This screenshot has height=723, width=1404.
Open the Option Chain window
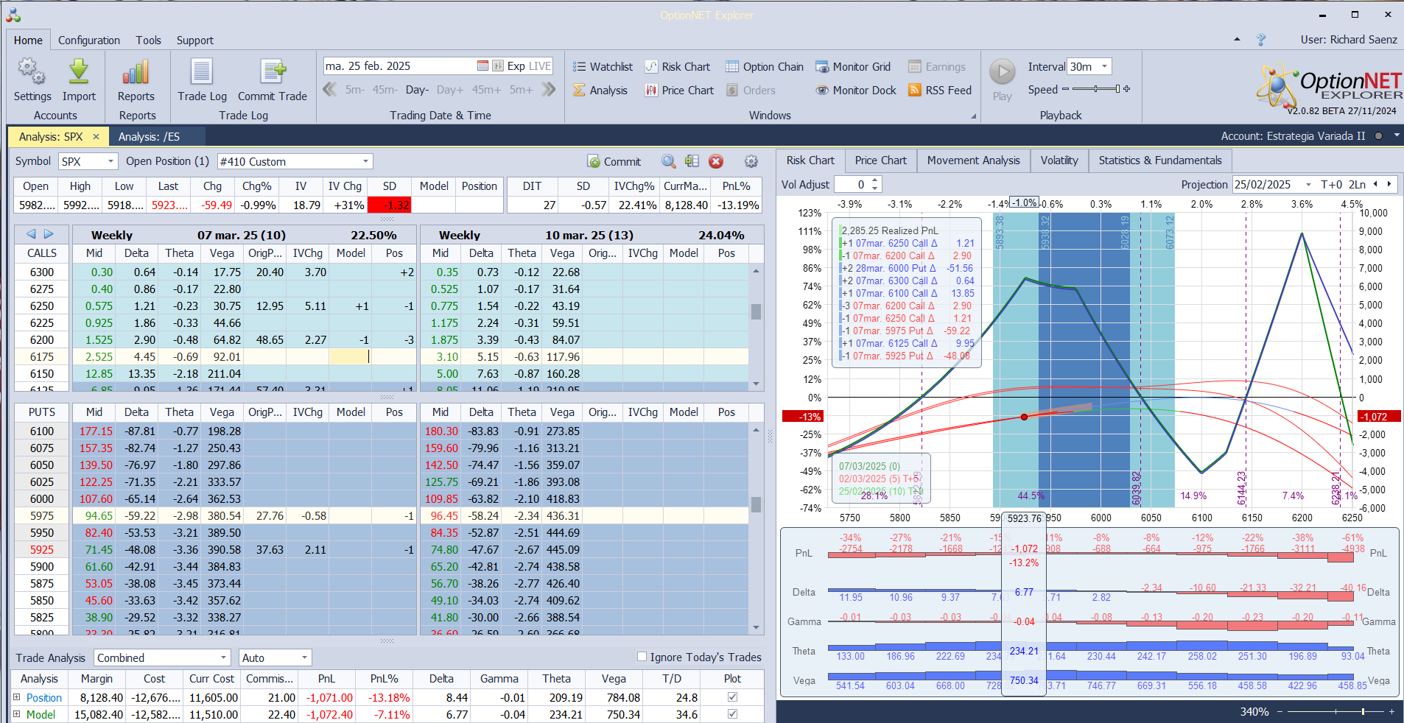765,67
